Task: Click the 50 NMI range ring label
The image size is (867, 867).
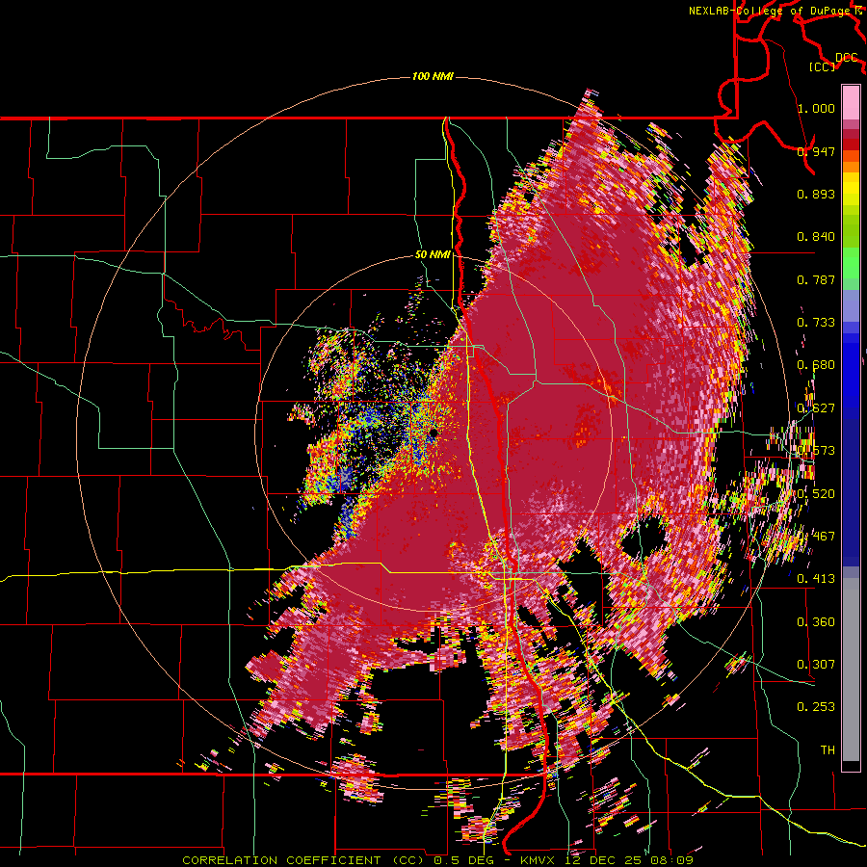Action: tap(433, 254)
